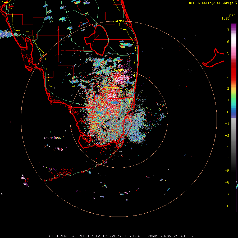Click the '100 NMI' range ring label

coord(119,21)
